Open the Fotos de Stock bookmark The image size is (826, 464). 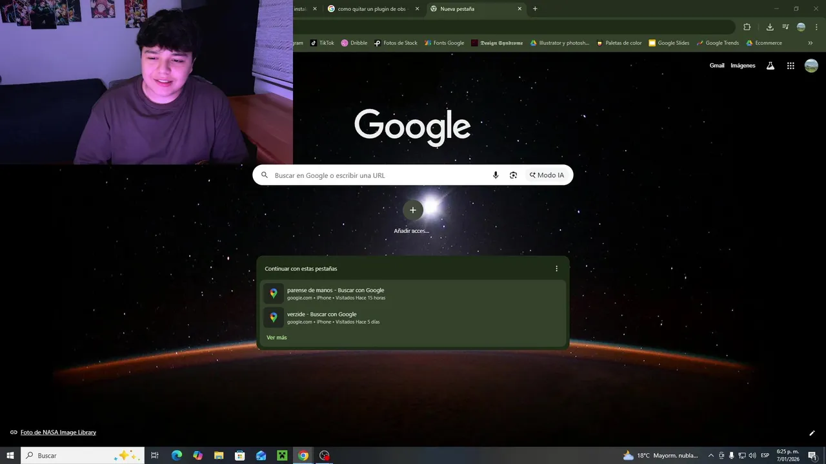pyautogui.click(x=396, y=43)
